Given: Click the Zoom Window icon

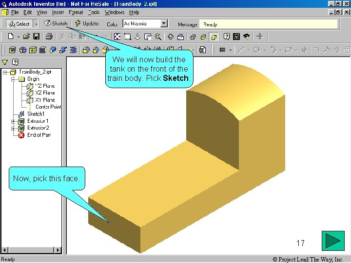Looking at the screenshot, I should pos(128,37).
